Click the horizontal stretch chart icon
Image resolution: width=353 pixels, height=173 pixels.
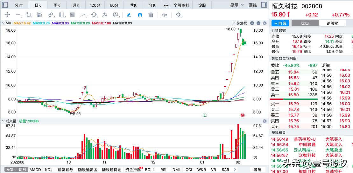[165, 15]
